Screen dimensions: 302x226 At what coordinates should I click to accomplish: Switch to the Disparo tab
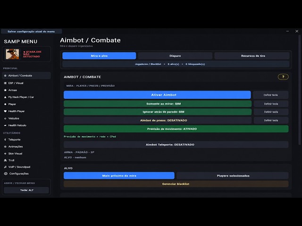[x=175, y=56]
